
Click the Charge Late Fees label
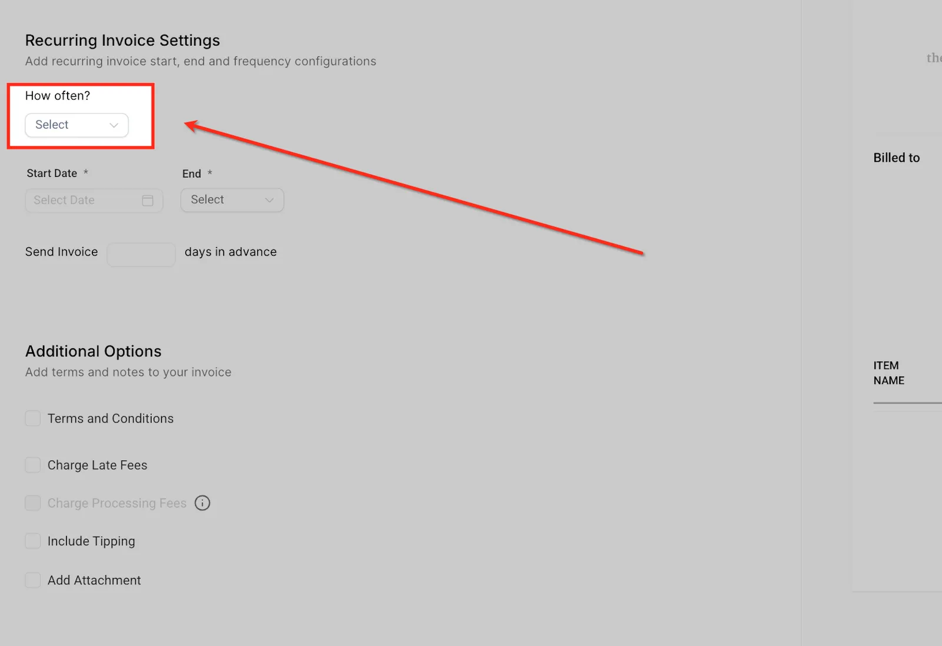97,465
